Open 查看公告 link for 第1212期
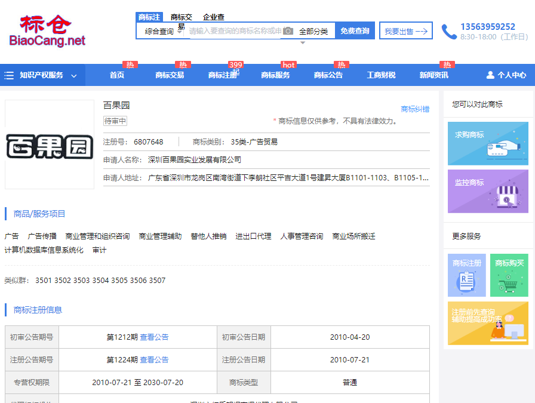 tap(154, 337)
